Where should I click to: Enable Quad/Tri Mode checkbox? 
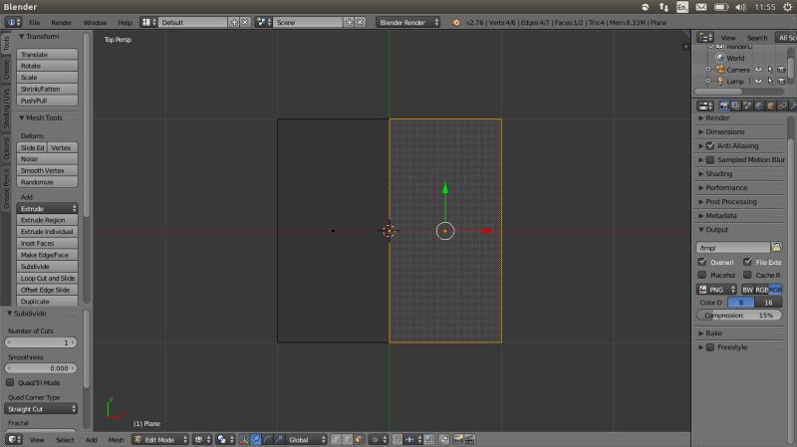point(10,382)
